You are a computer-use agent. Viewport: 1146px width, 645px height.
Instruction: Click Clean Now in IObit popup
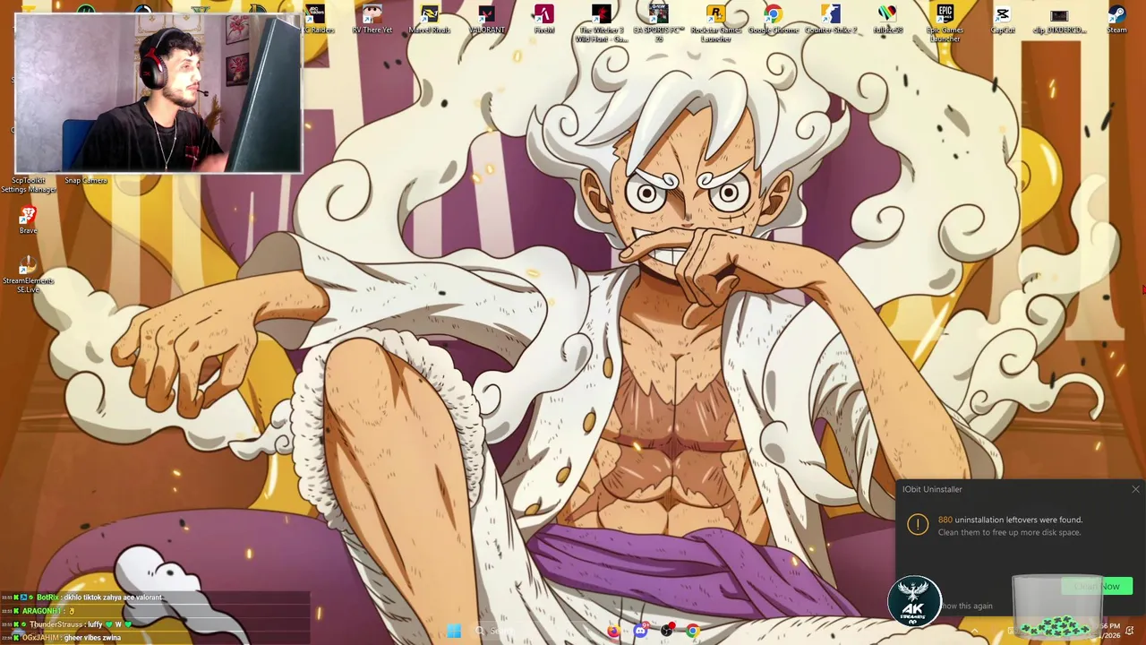point(1097,587)
